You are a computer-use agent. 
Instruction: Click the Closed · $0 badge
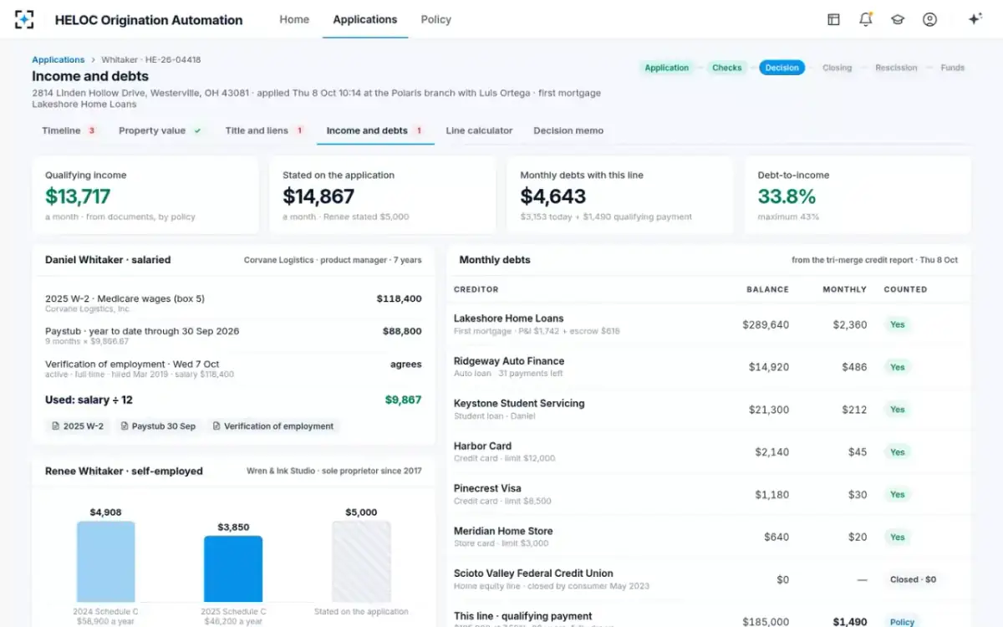tap(914, 579)
